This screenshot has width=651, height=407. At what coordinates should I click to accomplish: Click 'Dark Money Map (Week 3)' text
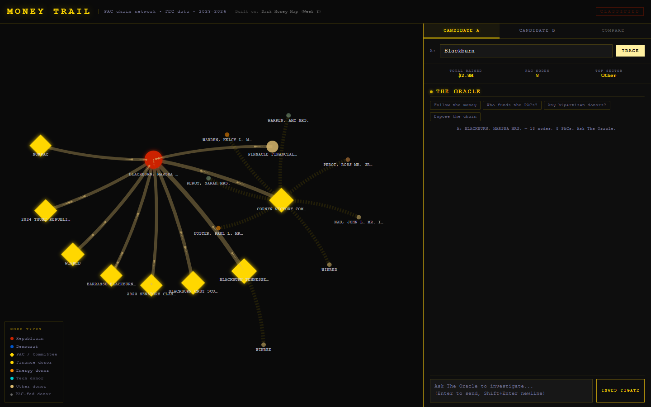tap(291, 11)
